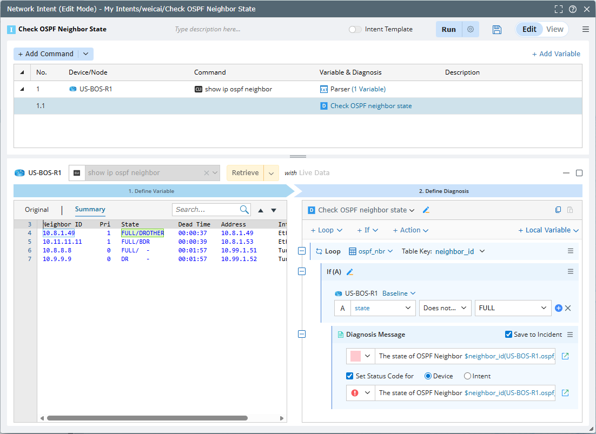
Task: Click the pink message color swatch
Action: tap(355, 356)
